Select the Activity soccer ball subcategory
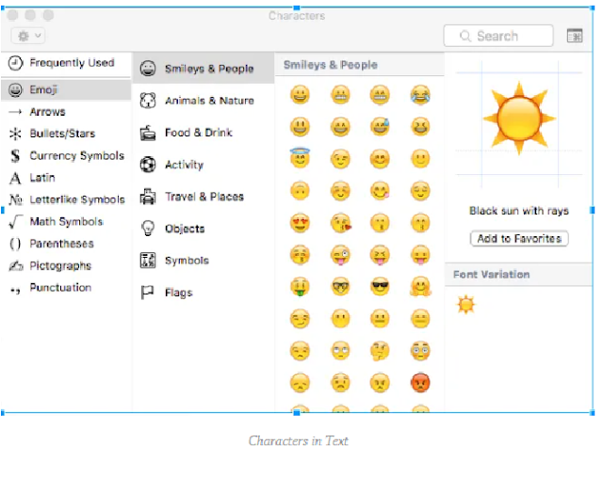Image resolution: width=603 pixels, height=492 pixels. pos(204,165)
